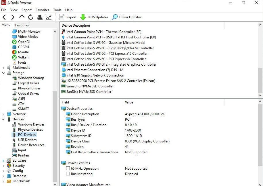Switch to the Favorites sidebar tab

(22, 25)
